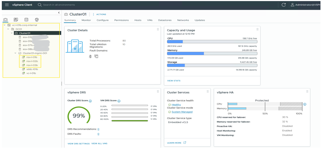Select VM nsx-l-01b
323x152 pixels.
coord(32,57)
